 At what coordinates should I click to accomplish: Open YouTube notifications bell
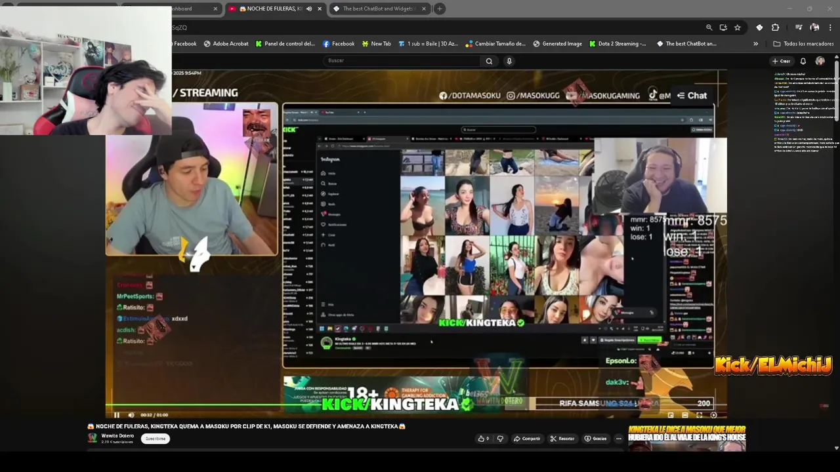coord(803,61)
